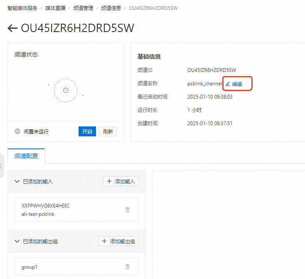
Task: Delete group1 output group with trash icon
Action: (x=128, y=267)
